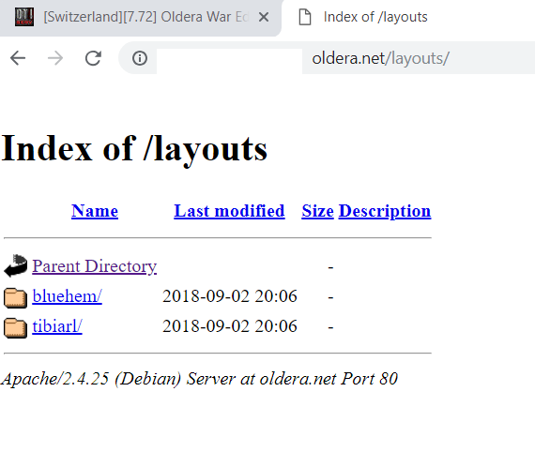This screenshot has height=452, width=535.
Task: Sort listing by Size column
Action: (x=317, y=211)
